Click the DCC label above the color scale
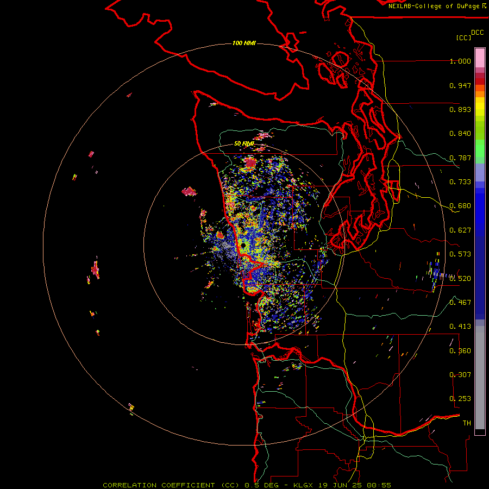The height and width of the screenshot is (489, 489). coord(478,33)
